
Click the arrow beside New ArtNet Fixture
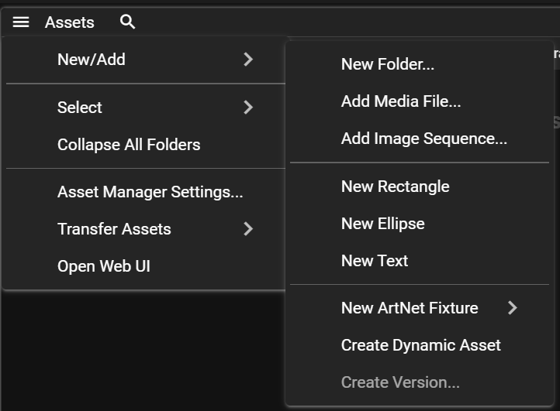pyautogui.click(x=512, y=308)
